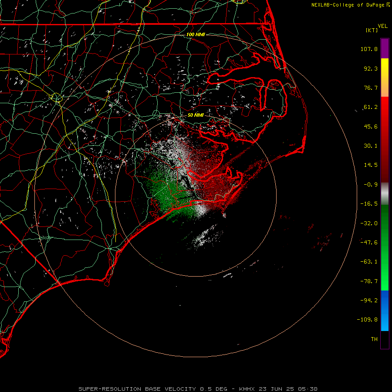This screenshot has width=392, height=392.
Task: Pick the blue segment of the color bar
Action: coord(385,311)
